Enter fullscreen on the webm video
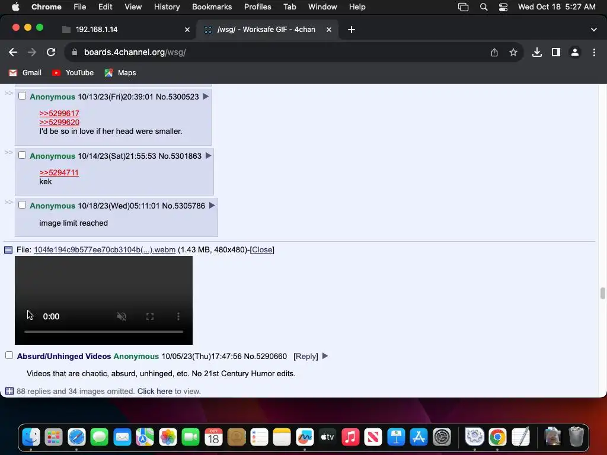Image resolution: width=607 pixels, height=455 pixels. pyautogui.click(x=150, y=316)
